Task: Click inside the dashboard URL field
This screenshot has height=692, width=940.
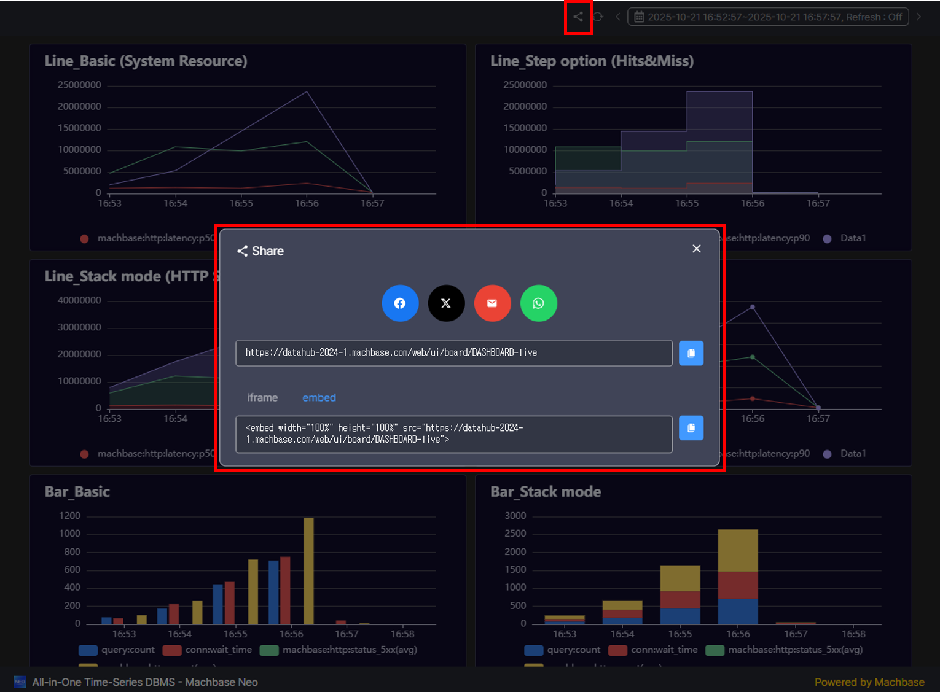Action: point(453,353)
